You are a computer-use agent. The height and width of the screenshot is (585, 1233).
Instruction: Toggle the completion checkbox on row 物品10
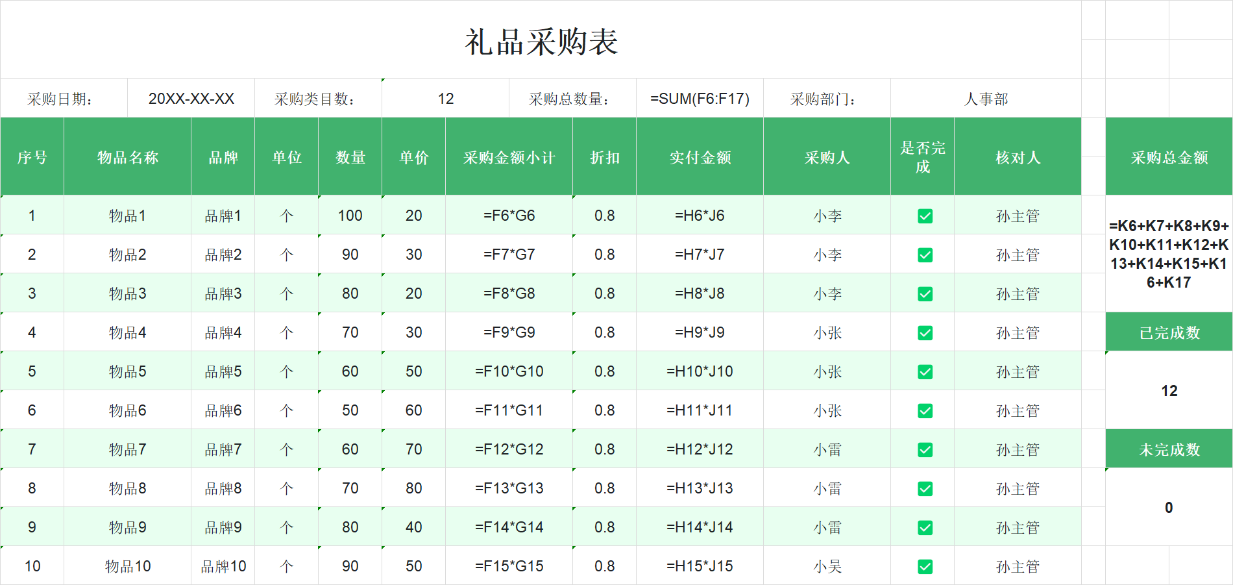[924, 566]
